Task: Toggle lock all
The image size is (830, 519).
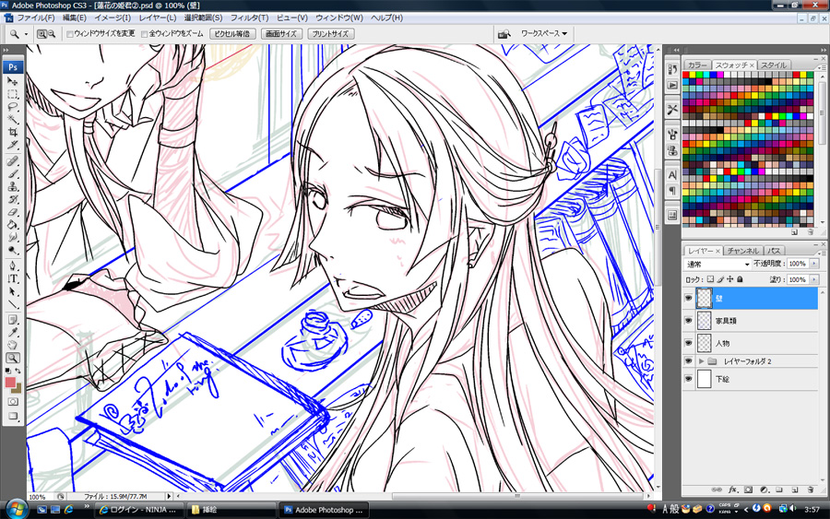Action: point(740,279)
